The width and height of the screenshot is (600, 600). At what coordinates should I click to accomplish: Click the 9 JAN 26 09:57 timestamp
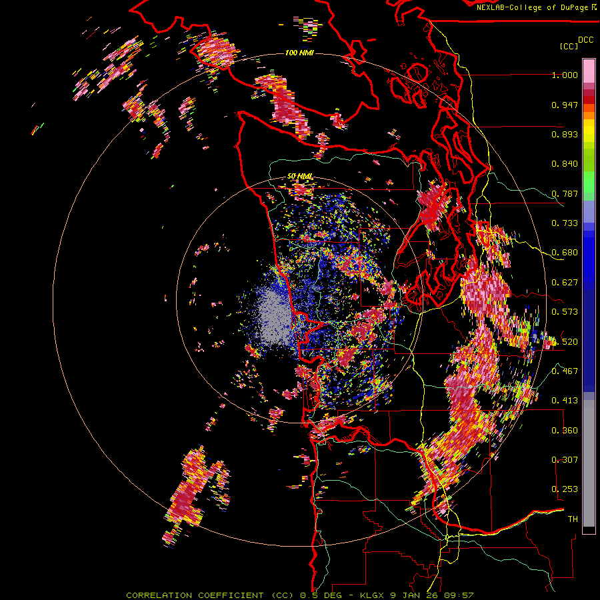point(432,595)
